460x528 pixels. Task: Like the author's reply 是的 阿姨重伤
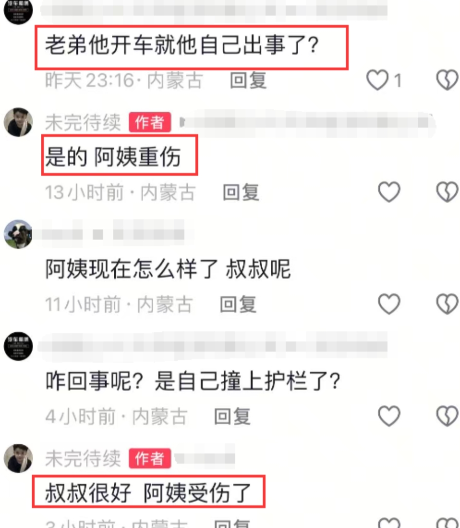click(389, 192)
